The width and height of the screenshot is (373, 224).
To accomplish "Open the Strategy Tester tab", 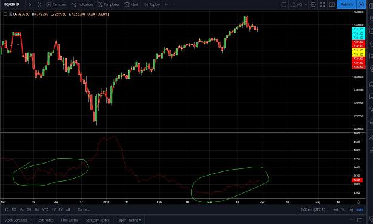I will 97,220.
